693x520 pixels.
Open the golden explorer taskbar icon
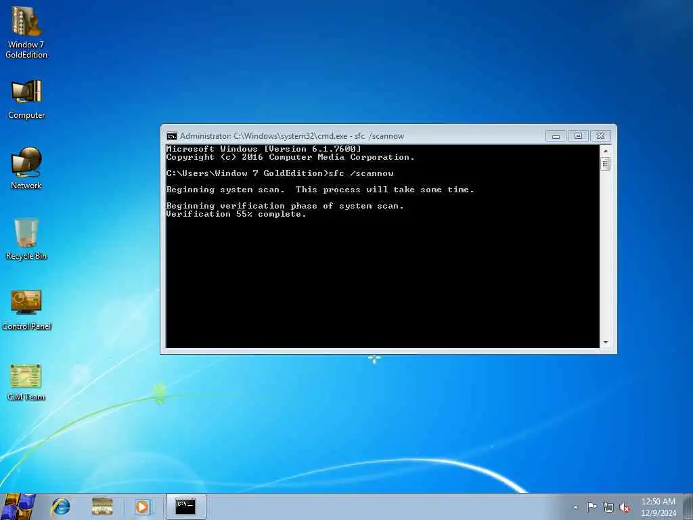pos(102,506)
